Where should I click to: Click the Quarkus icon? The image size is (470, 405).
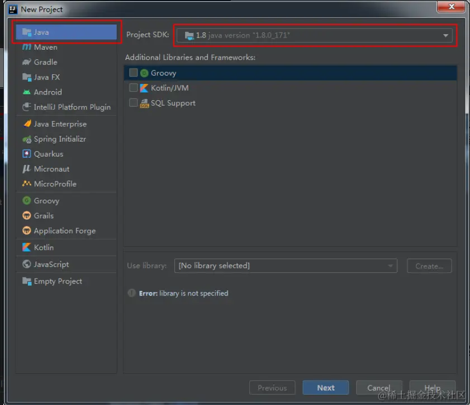27,154
